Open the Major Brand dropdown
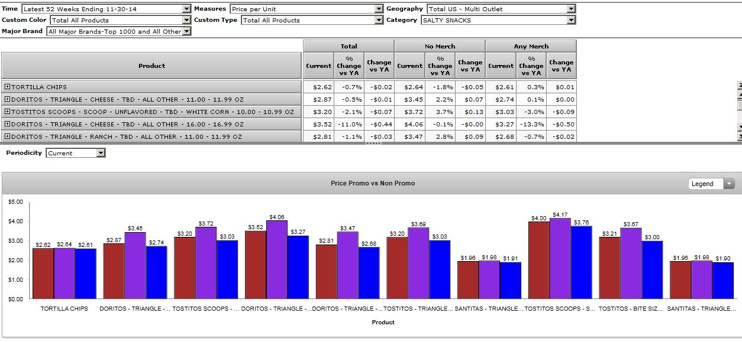The width and height of the screenshot is (742, 342). 186,31
